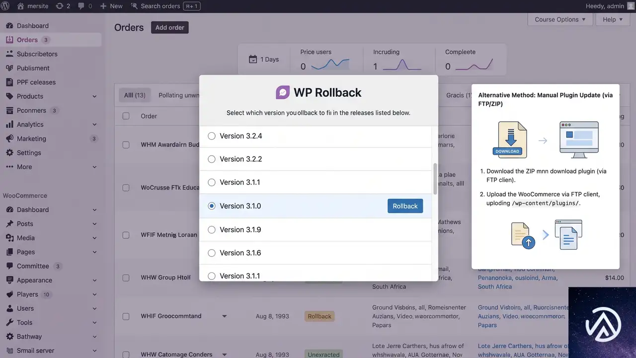Click the Orders sidebar icon
This screenshot has height=358, width=636.
(9, 40)
